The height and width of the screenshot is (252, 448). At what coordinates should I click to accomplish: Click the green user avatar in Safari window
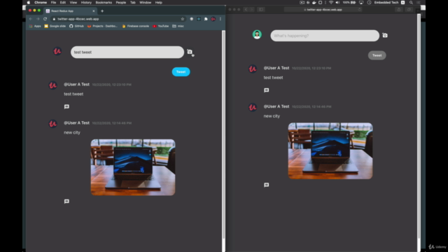click(x=257, y=34)
